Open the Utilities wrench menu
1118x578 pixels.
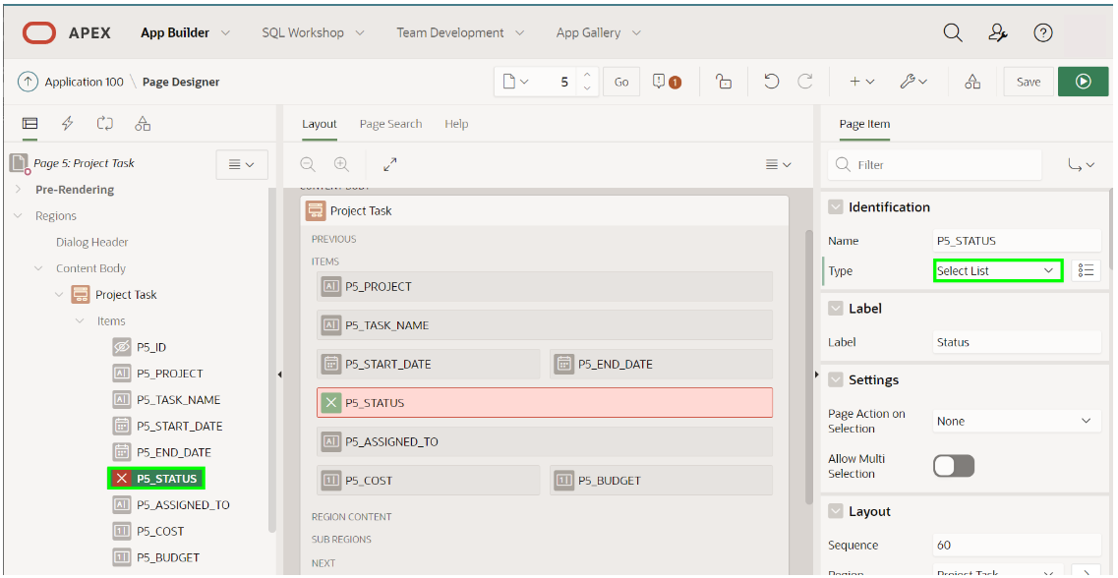point(913,82)
